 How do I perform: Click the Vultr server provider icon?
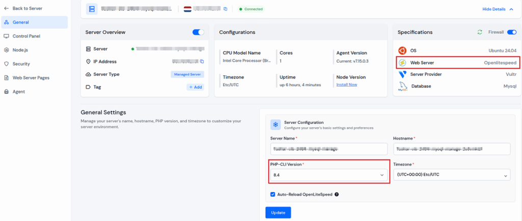(402, 74)
